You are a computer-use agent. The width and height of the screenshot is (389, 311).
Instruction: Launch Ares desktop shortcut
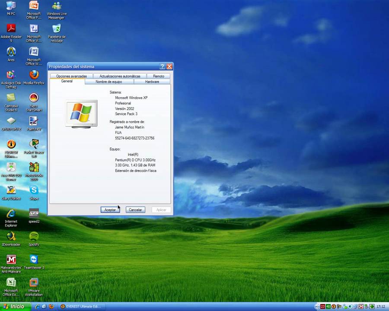pyautogui.click(x=11, y=54)
